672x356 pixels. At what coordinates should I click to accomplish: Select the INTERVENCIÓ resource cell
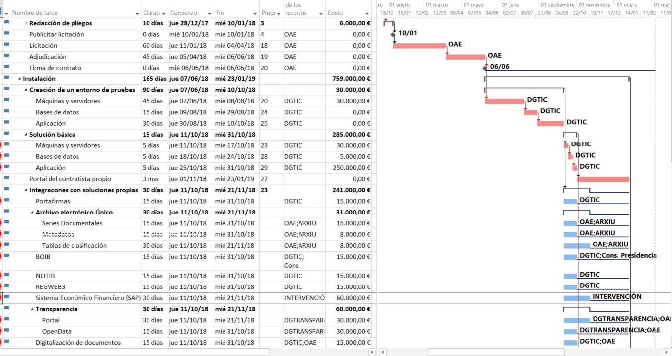pyautogui.click(x=304, y=298)
